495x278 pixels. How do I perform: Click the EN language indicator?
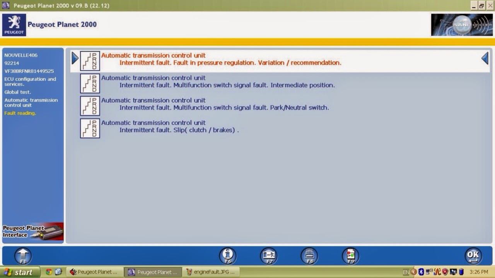[x=406, y=272]
